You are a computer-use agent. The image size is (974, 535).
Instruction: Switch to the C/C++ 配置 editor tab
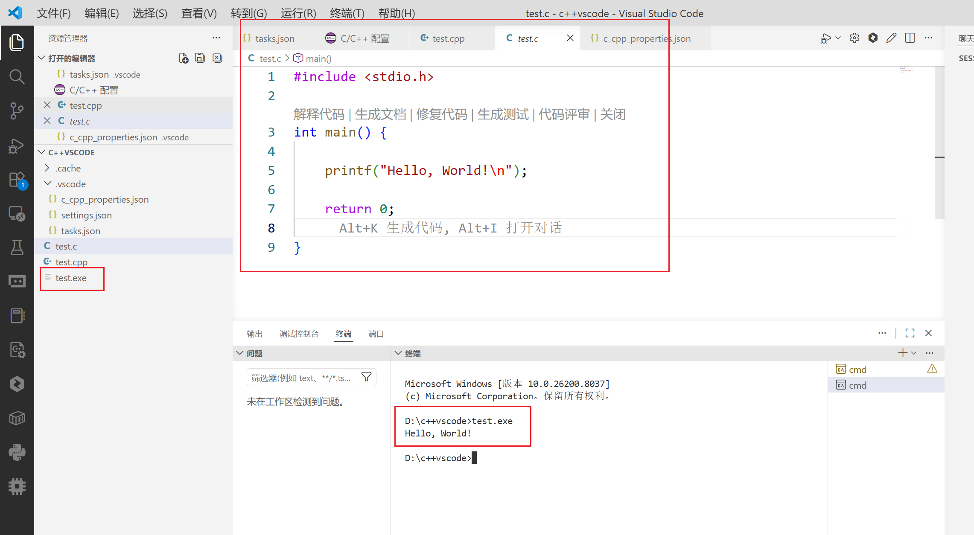[x=363, y=38]
